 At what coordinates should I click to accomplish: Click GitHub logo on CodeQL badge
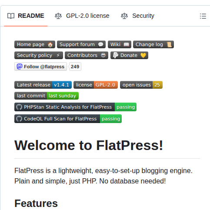[19, 119]
